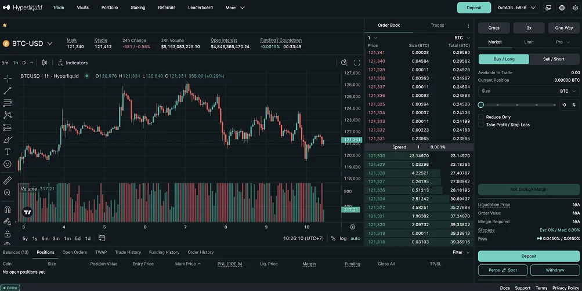Open the date range calendar icon
This screenshot has width=582, height=291.
pos(102,238)
